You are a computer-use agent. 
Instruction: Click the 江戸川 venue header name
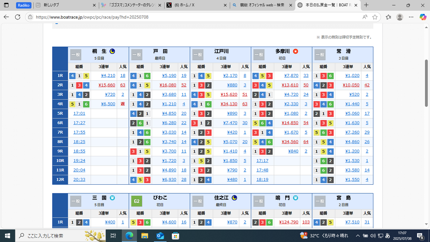(221, 51)
